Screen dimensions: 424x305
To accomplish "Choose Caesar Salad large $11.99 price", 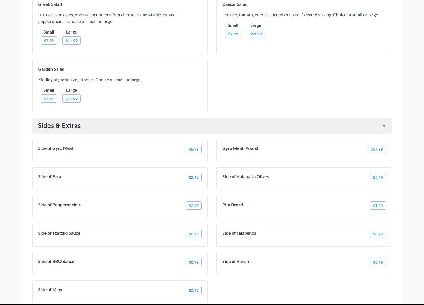I will pos(256,34).
